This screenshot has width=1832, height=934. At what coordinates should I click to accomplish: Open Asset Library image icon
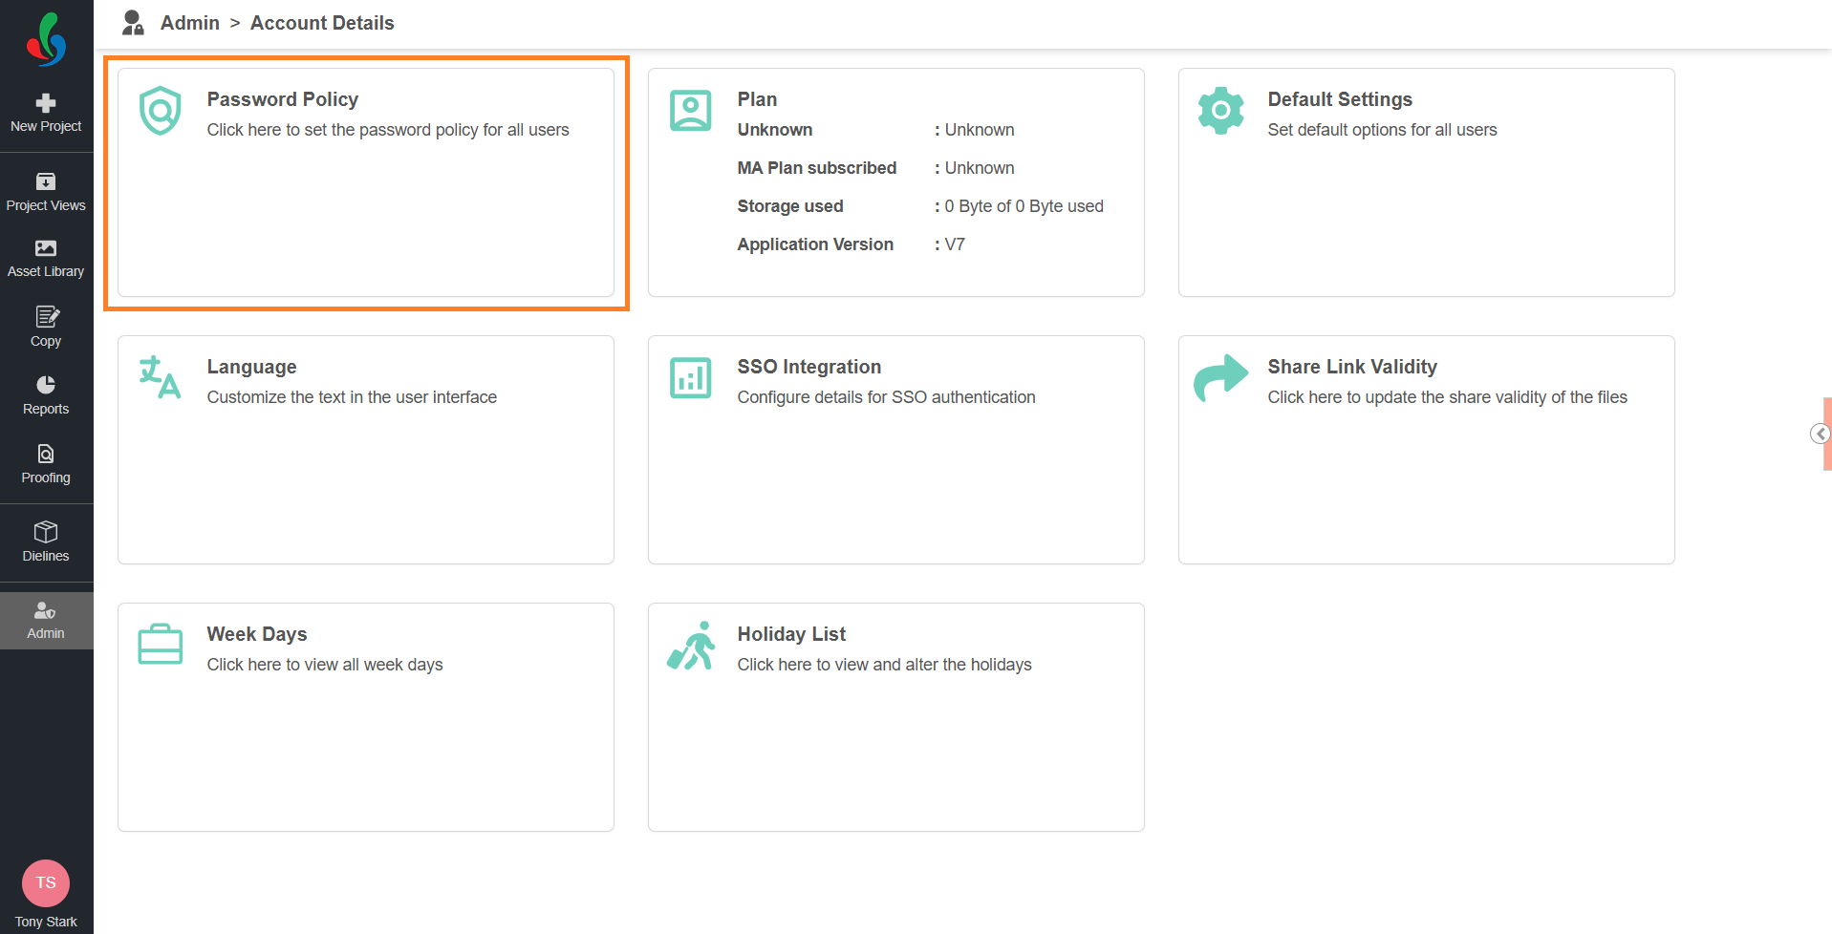[x=46, y=248]
